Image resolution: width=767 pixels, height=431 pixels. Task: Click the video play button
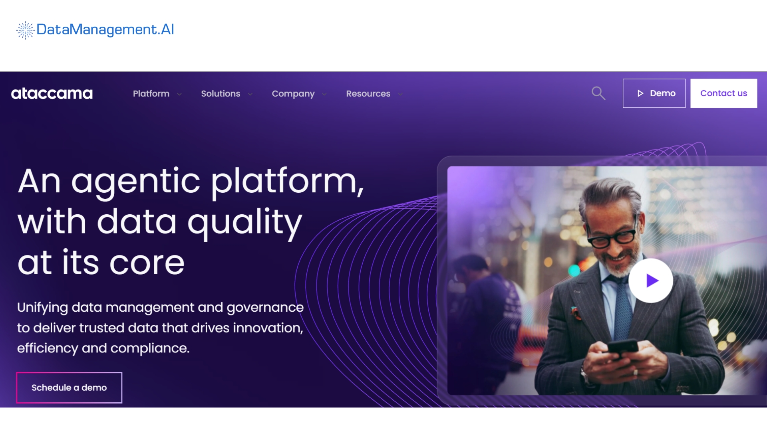[x=650, y=280]
